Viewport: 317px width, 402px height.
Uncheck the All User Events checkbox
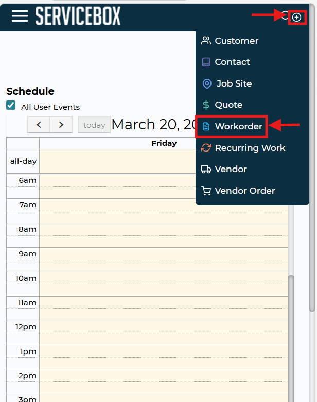[11, 106]
